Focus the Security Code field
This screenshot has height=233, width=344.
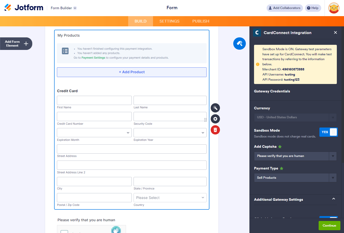(x=170, y=116)
